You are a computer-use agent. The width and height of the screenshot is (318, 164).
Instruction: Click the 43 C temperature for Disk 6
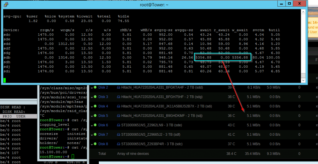coord(232,125)
